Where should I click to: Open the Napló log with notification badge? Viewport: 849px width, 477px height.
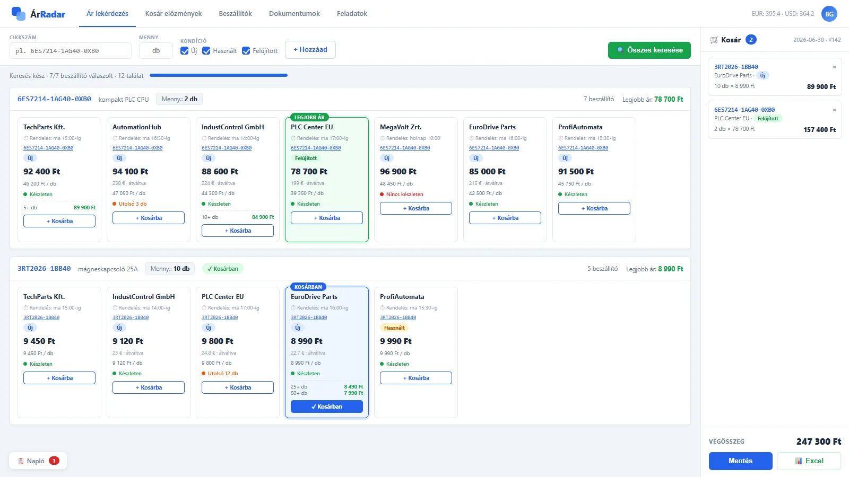[38, 461]
